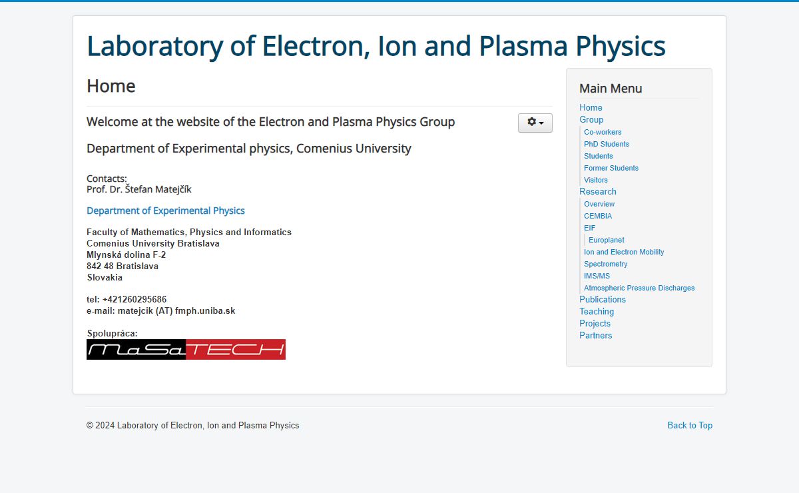The width and height of the screenshot is (799, 493).
Task: Go to Home in Main Menu
Action: [x=591, y=107]
